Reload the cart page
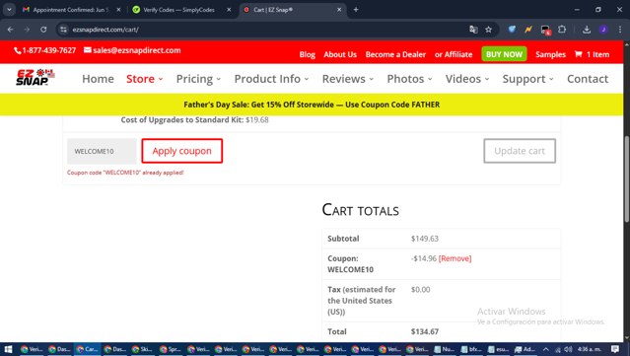Image resolution: width=630 pixels, height=356 pixels. pyautogui.click(x=43, y=30)
